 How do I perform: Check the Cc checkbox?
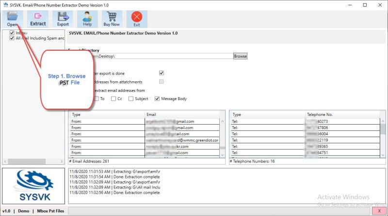113,99
